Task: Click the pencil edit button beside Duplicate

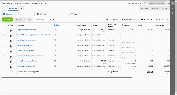Action: (30, 20)
